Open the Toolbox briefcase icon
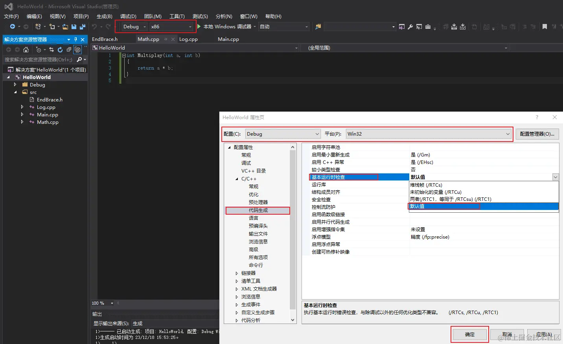 tap(428, 27)
